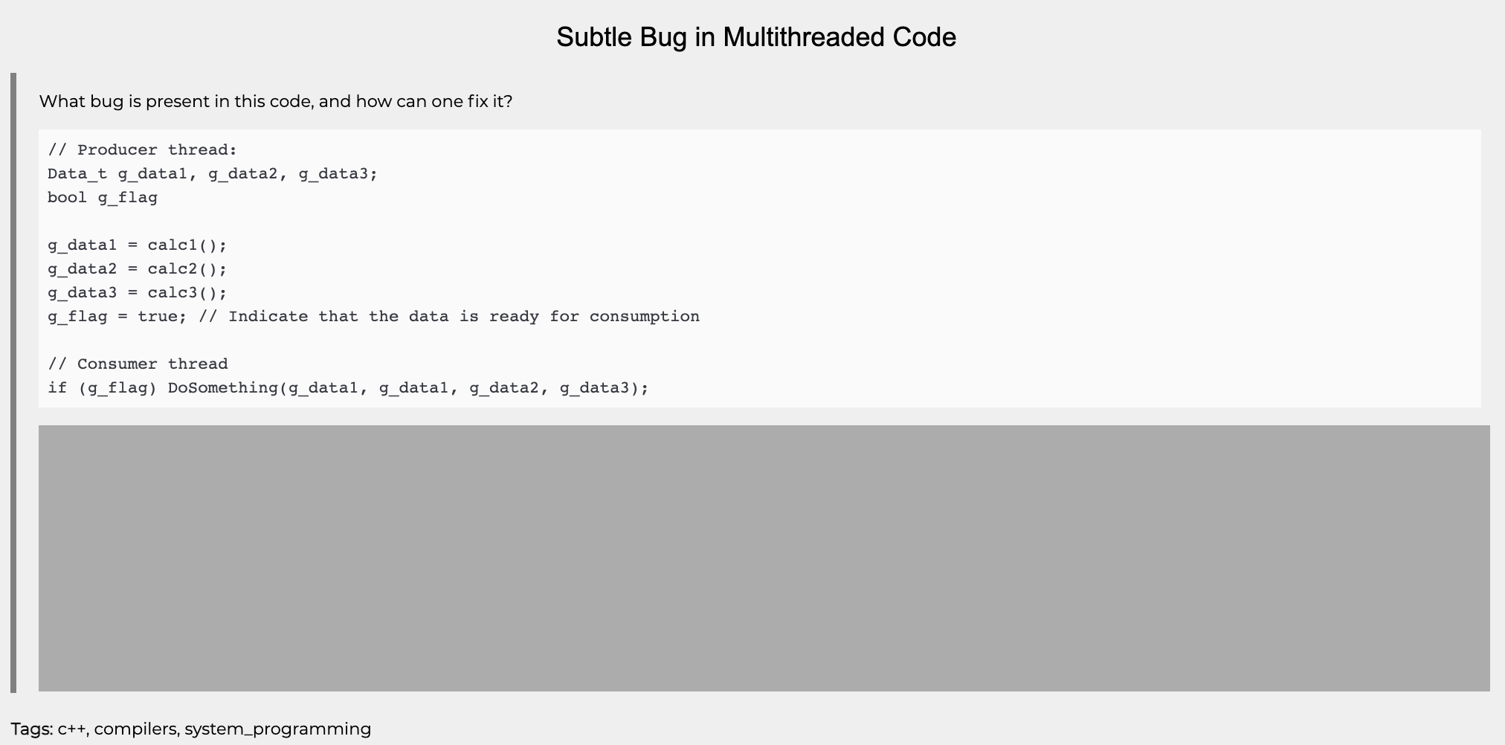This screenshot has height=745, width=1505.
Task: Click the g_data3 argument in DoSomething
Action: click(595, 388)
